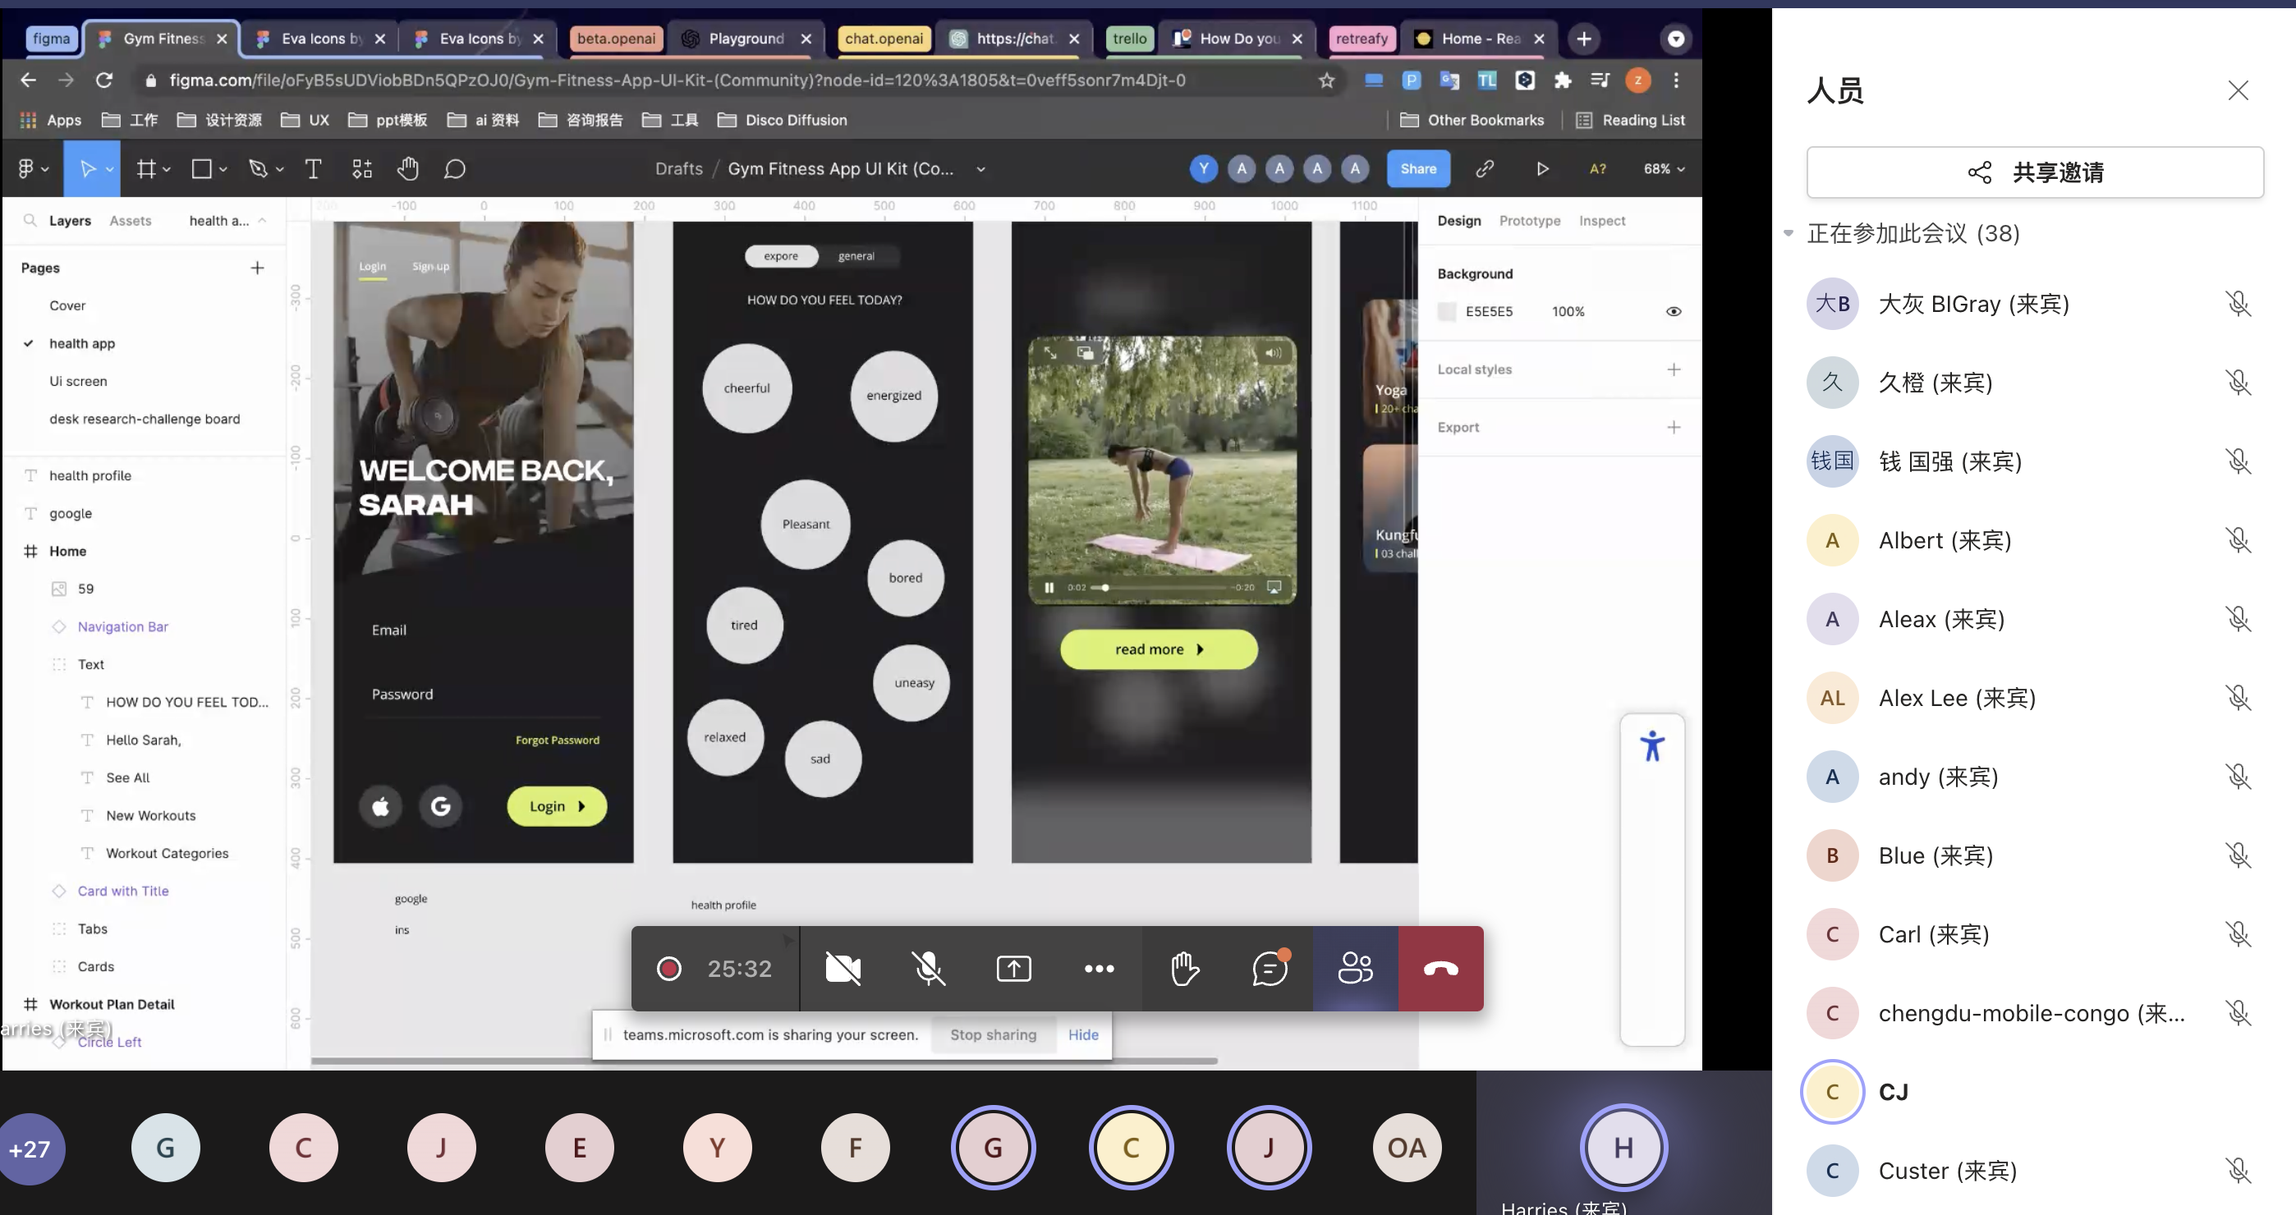The image size is (2296, 1215).
Task: Click the 共享邀请 share invite button
Action: point(2035,172)
